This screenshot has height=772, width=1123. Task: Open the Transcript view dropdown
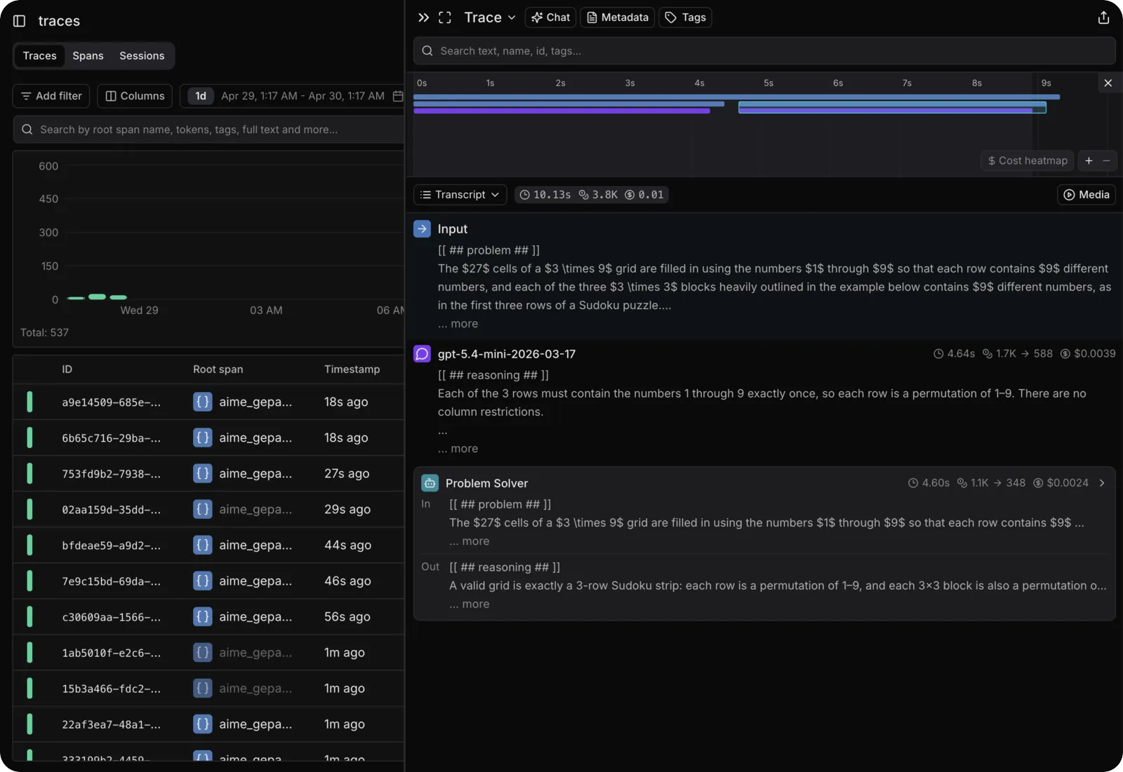pyautogui.click(x=460, y=195)
